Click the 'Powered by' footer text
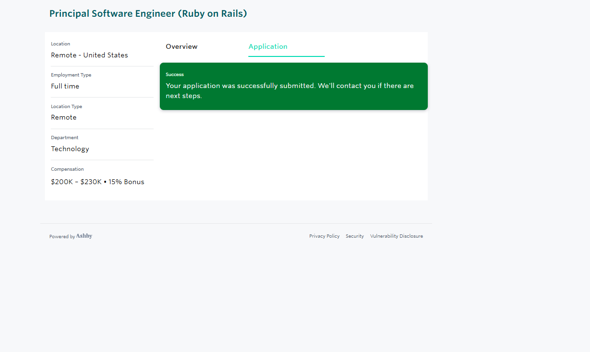The image size is (590, 352). 62,237
